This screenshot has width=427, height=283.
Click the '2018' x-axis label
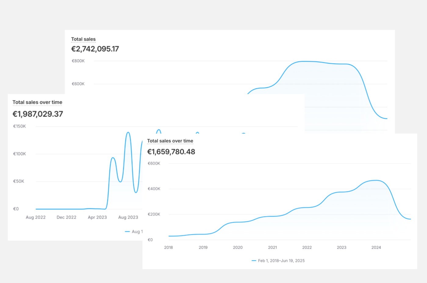tap(168, 247)
